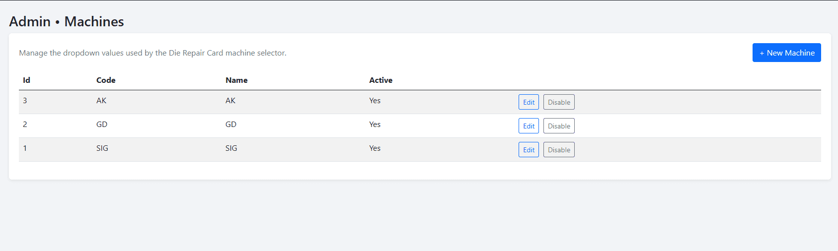Click the Code column header
Screen dimensions: 838x251
click(106, 80)
